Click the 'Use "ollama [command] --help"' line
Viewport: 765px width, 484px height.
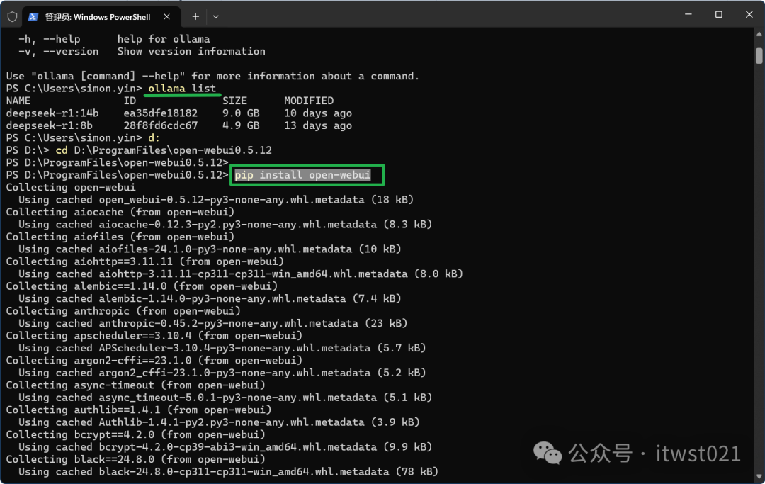point(212,76)
